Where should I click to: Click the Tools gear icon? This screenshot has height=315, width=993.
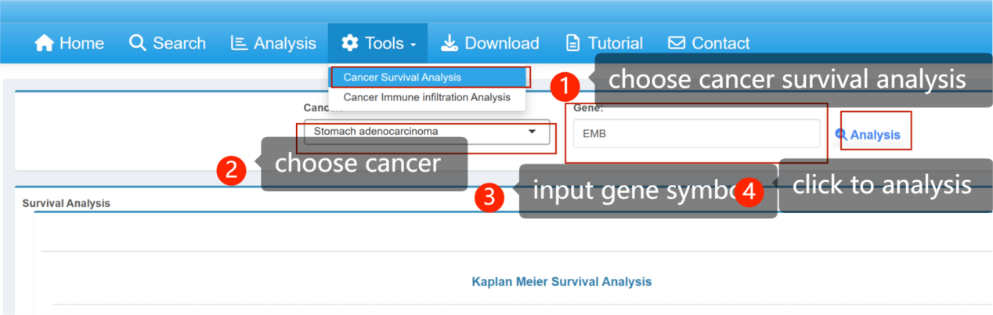(x=350, y=43)
